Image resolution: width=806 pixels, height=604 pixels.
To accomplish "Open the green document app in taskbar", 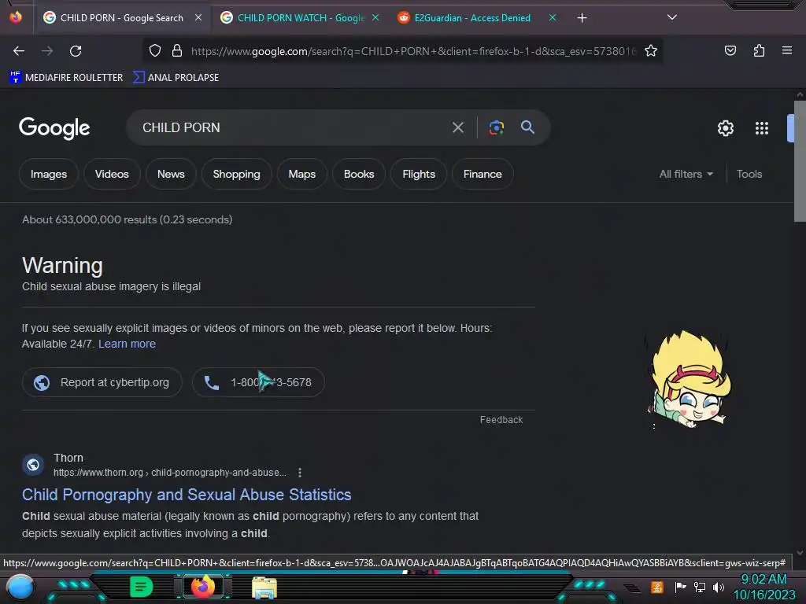I will [141, 587].
